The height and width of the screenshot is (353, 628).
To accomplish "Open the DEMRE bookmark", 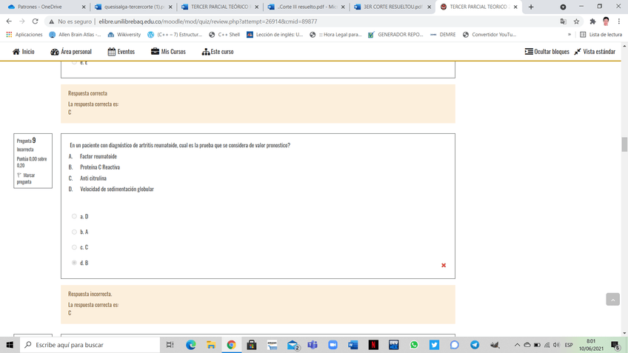I will click(x=443, y=35).
